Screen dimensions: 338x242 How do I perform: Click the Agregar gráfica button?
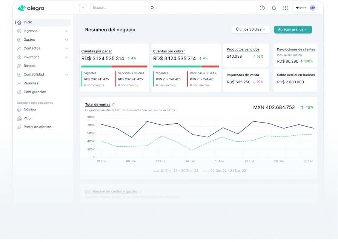coord(293,29)
